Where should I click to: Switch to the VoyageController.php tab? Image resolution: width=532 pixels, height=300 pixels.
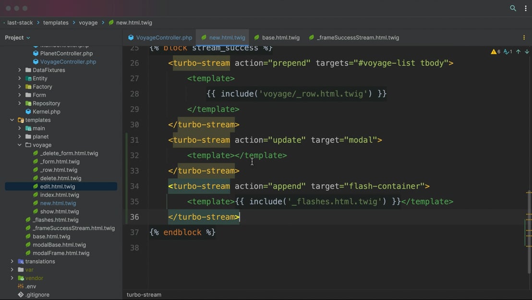coord(160,37)
